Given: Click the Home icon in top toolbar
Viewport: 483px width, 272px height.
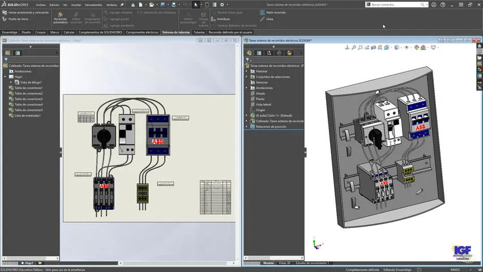Looking at the screenshot, I should point(132,5).
